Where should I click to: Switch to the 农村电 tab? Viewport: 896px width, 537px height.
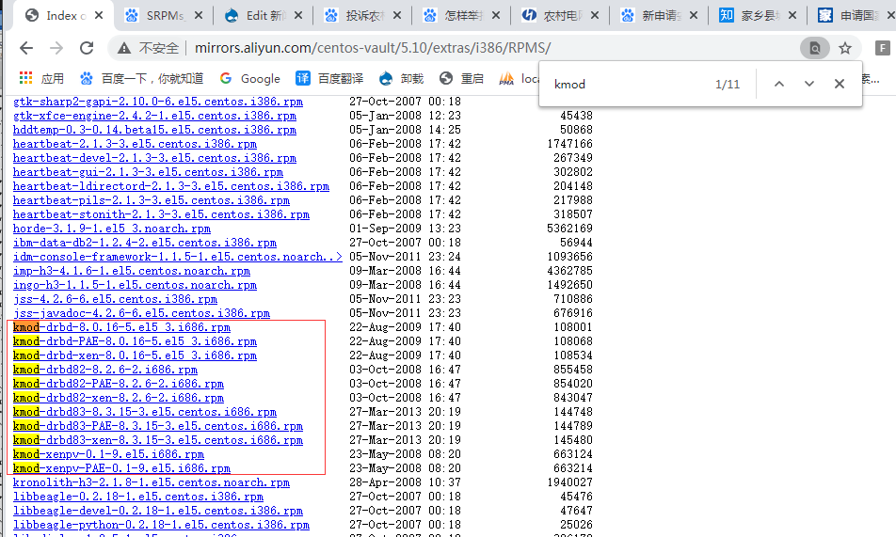560,15
